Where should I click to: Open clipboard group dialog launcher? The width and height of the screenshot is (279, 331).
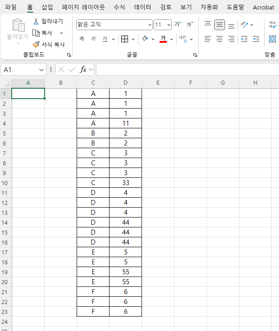click(x=69, y=55)
